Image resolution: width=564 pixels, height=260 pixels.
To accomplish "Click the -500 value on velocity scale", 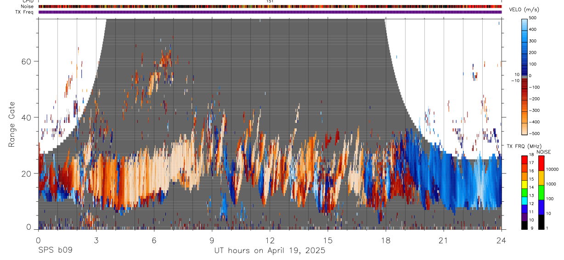I will tap(533, 133).
